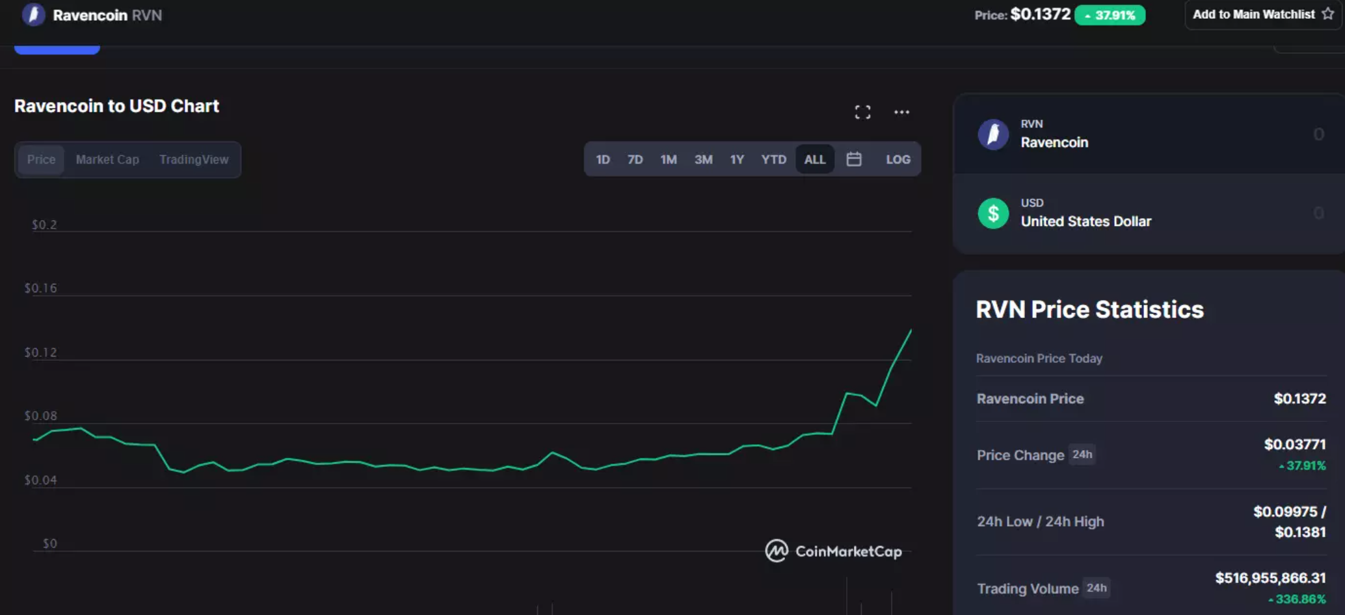This screenshot has height=615, width=1345.
Task: Click volume change 336.86%
Action: [1297, 599]
